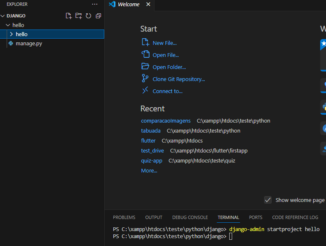This screenshot has height=246, width=326.
Task: Click More... under Recent list
Action: tap(149, 170)
